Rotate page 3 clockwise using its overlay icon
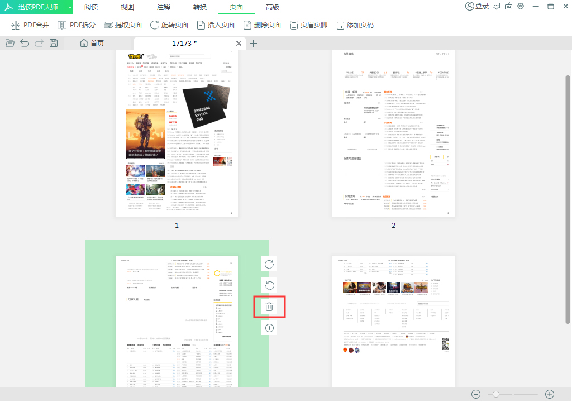This screenshot has height=402, width=572. 269,264
